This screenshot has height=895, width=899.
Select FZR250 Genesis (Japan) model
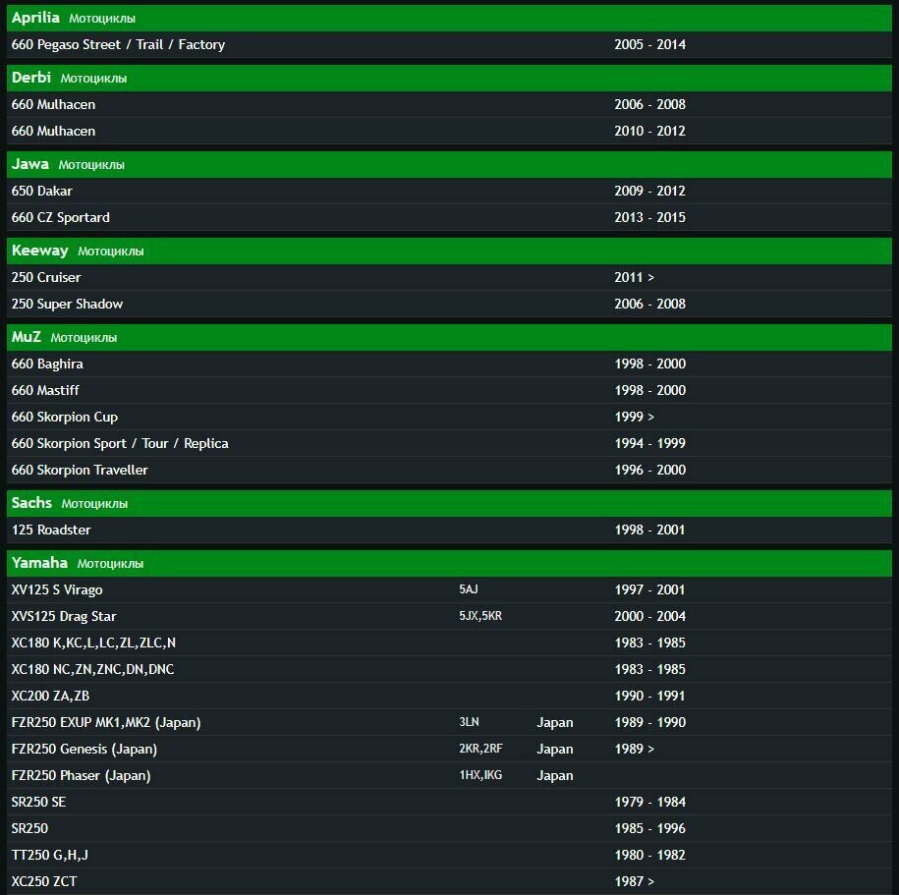click(x=84, y=749)
